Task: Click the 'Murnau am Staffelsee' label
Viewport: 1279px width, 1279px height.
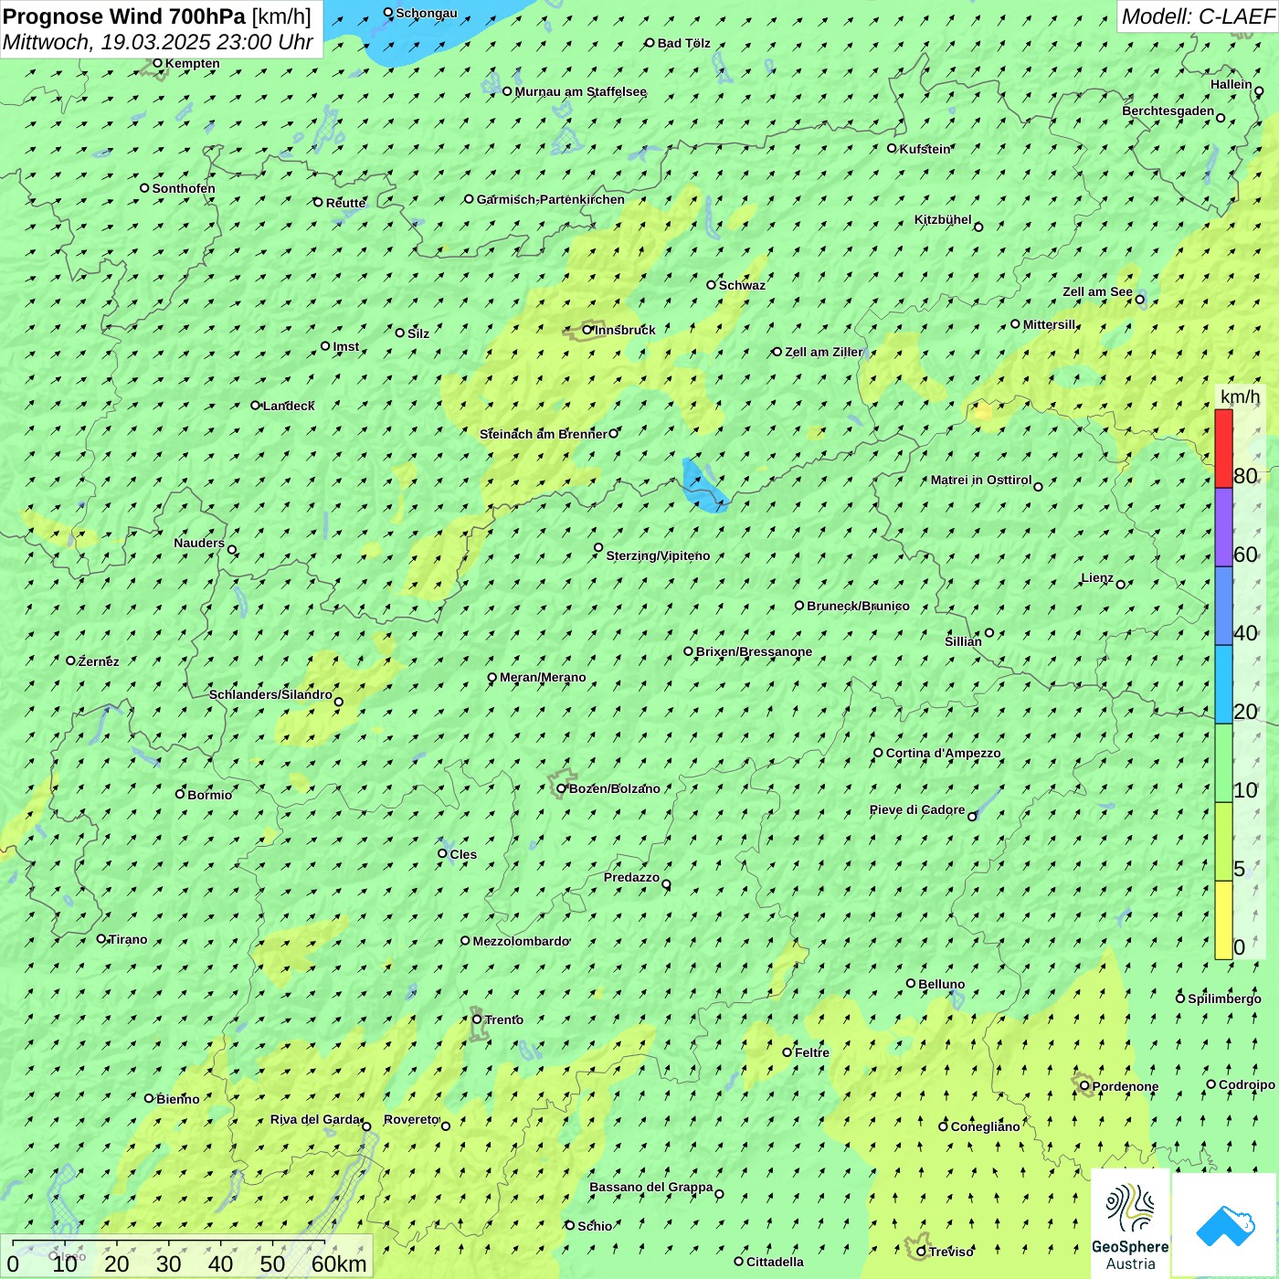Action: tap(581, 91)
